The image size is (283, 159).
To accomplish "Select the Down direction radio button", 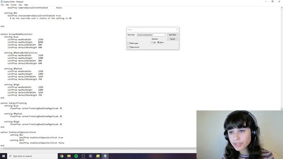I will tap(158, 42).
